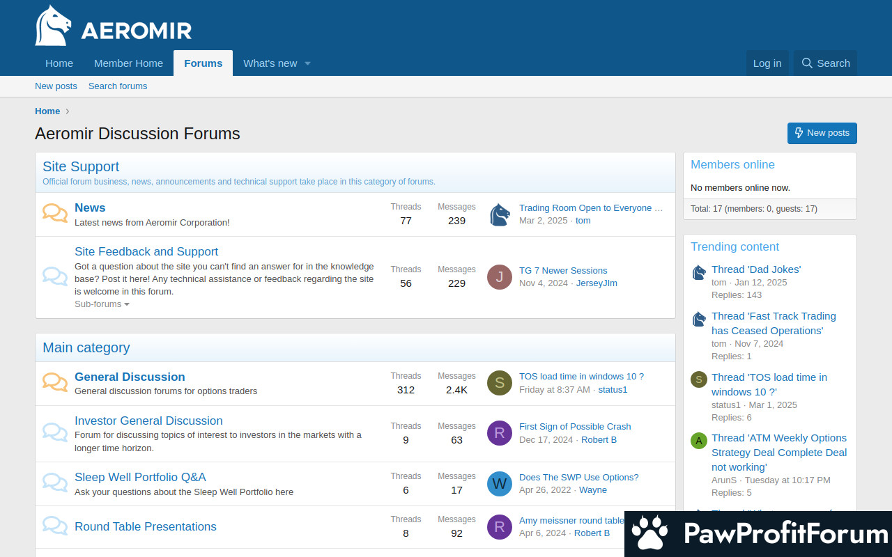Open Round Table Presentations forum
This screenshot has width=892, height=557.
click(146, 526)
